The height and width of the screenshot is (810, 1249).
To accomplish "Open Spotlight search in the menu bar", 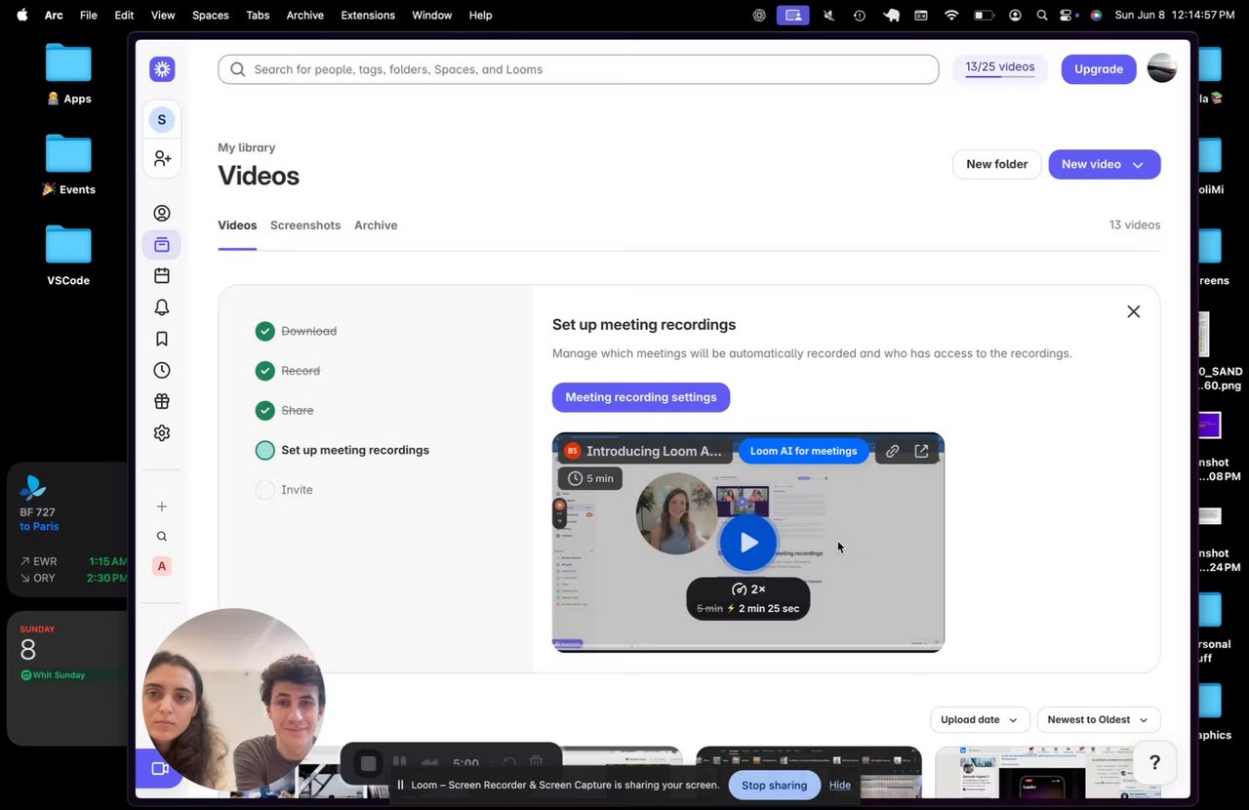I will click(1042, 15).
